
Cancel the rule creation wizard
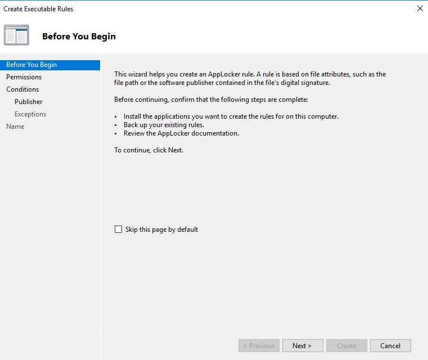coord(390,346)
